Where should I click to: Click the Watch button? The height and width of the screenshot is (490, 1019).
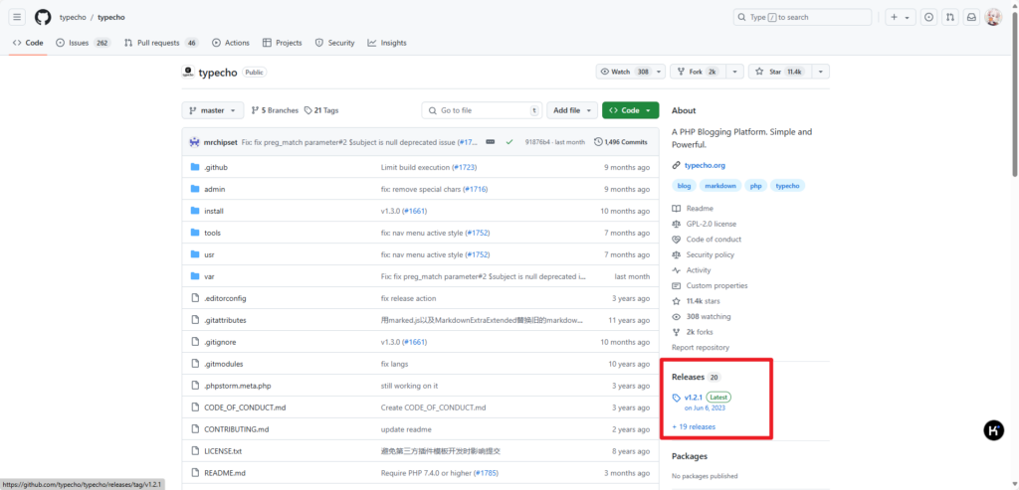coord(625,72)
